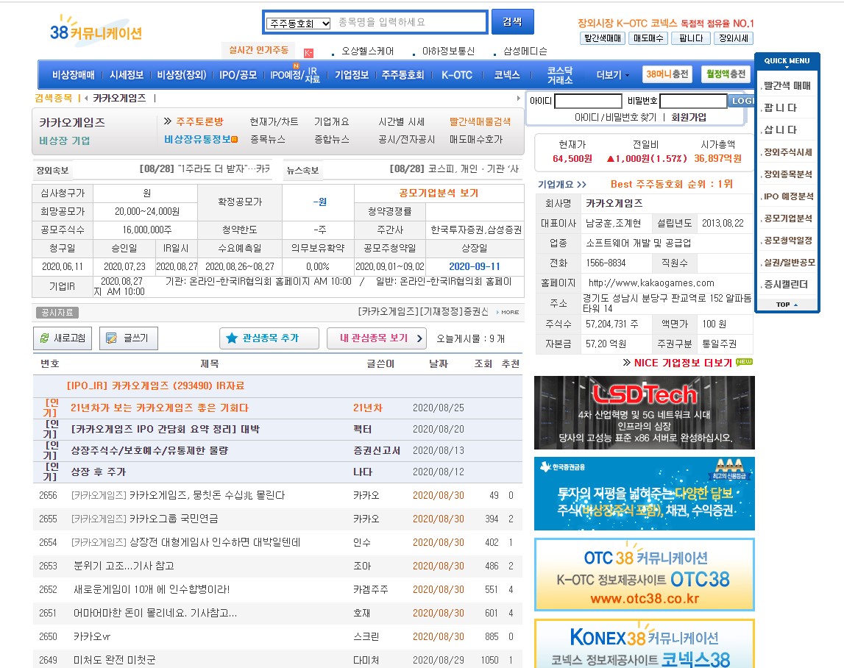Click the star icon in 관심종목 추가
Image resolution: width=844 pixels, height=668 pixels.
tap(232, 338)
